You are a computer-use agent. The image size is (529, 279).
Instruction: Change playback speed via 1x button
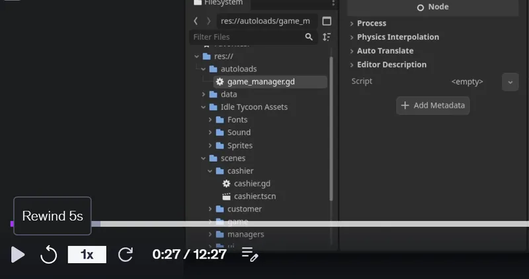tap(87, 255)
